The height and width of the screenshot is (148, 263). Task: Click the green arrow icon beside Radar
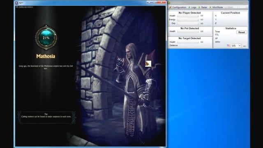click(x=199, y=7)
